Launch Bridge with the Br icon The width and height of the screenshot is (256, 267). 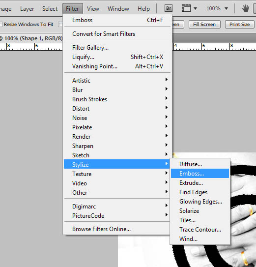tap(169, 8)
